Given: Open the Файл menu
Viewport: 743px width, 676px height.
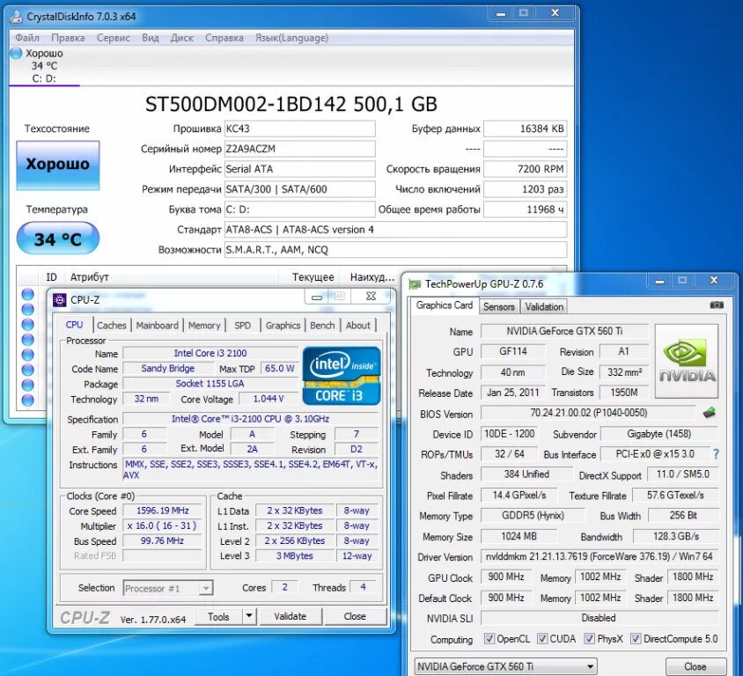Looking at the screenshot, I should coord(27,38).
